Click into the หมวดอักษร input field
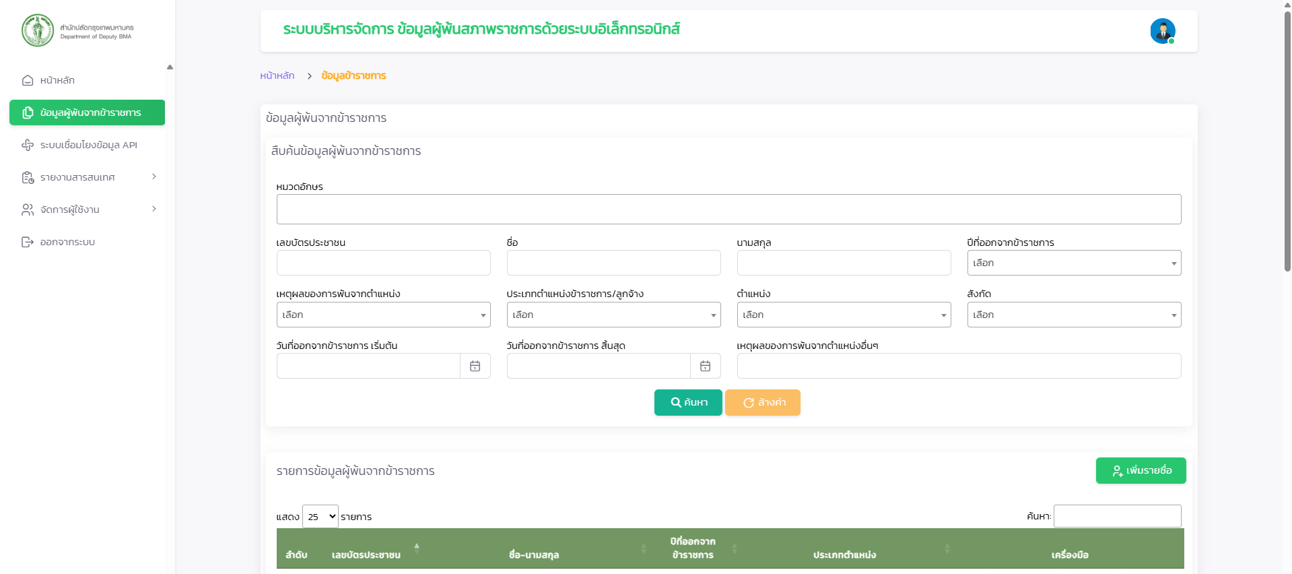1292x574 pixels. point(728,209)
